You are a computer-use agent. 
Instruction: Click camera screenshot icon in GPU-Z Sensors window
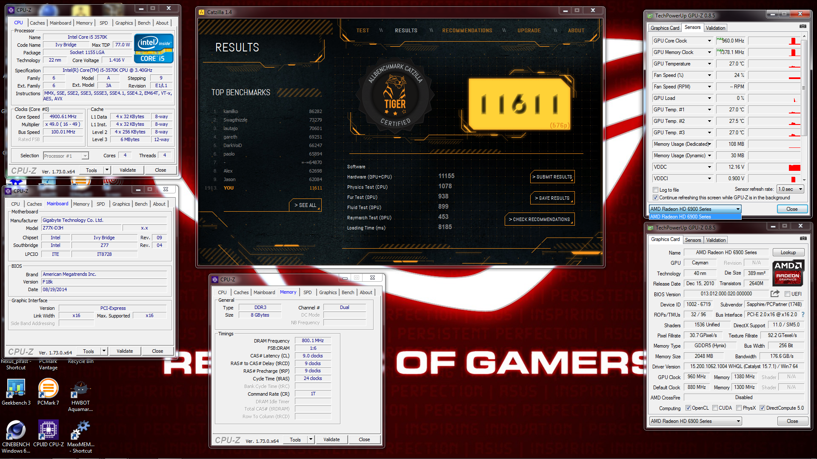803,27
